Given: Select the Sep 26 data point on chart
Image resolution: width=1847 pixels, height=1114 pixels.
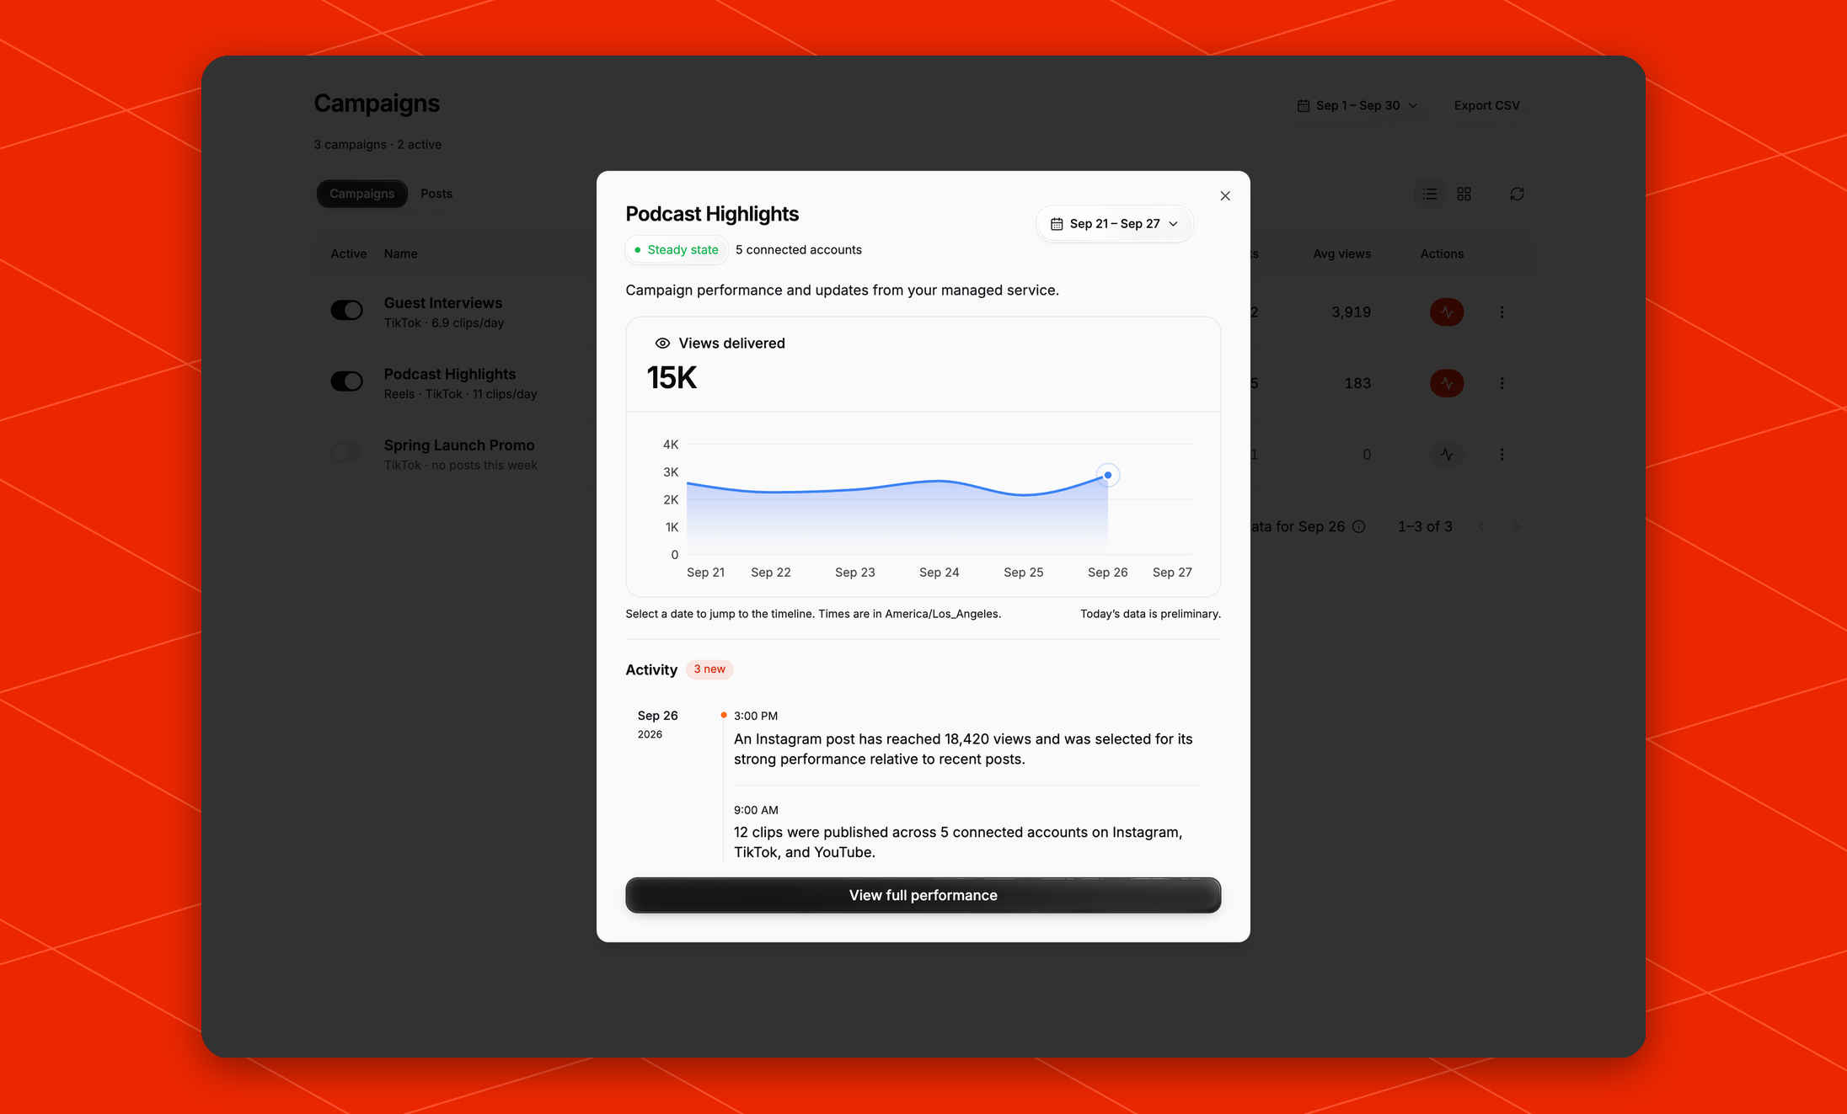Looking at the screenshot, I should pyautogui.click(x=1107, y=476).
